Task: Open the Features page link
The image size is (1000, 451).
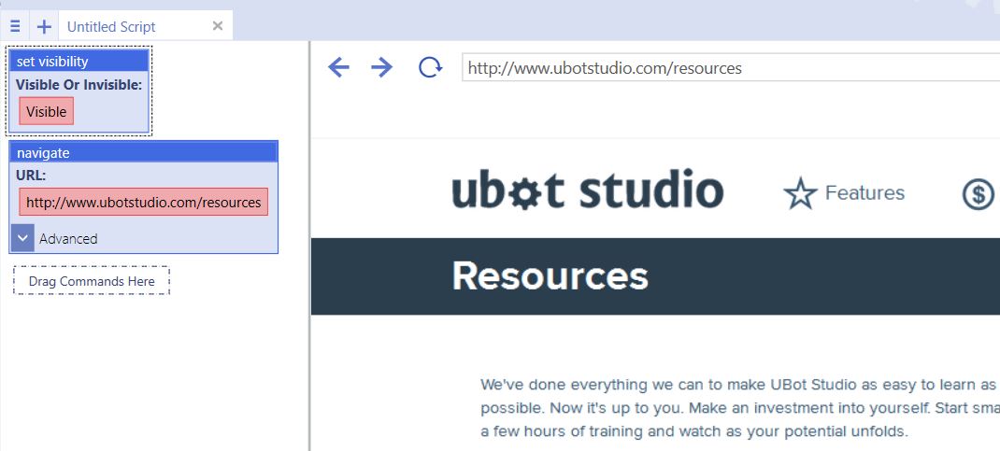Action: pyautogui.click(x=864, y=192)
